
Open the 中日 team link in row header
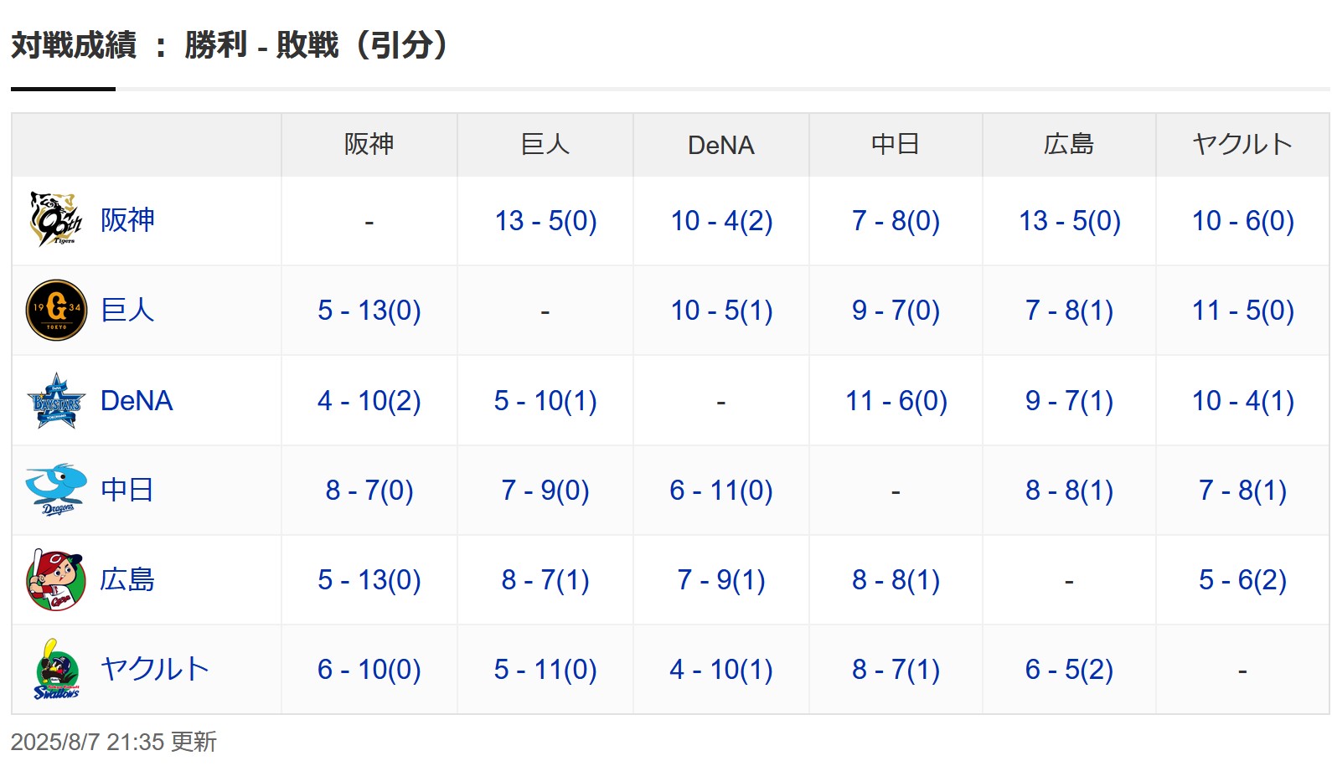pyautogui.click(x=127, y=490)
